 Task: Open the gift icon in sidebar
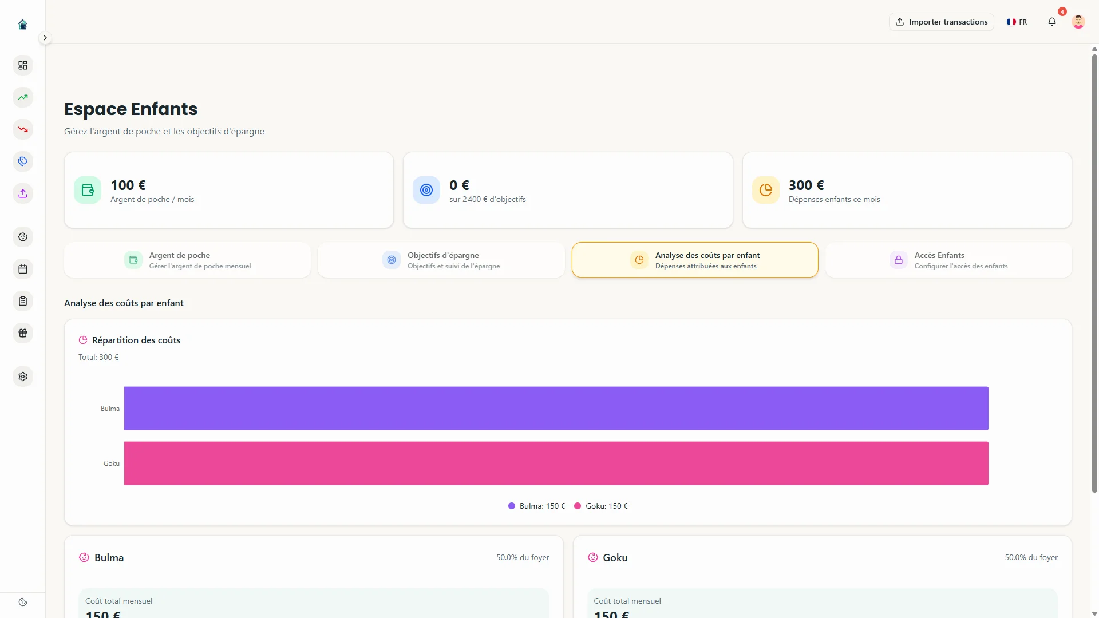[x=23, y=333]
